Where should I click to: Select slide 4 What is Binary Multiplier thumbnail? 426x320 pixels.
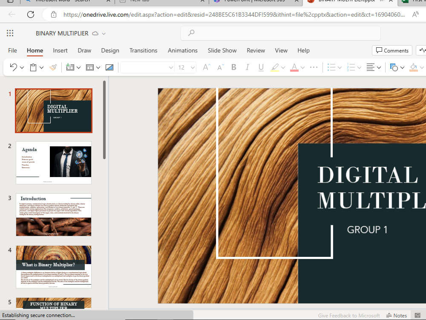[54, 267]
